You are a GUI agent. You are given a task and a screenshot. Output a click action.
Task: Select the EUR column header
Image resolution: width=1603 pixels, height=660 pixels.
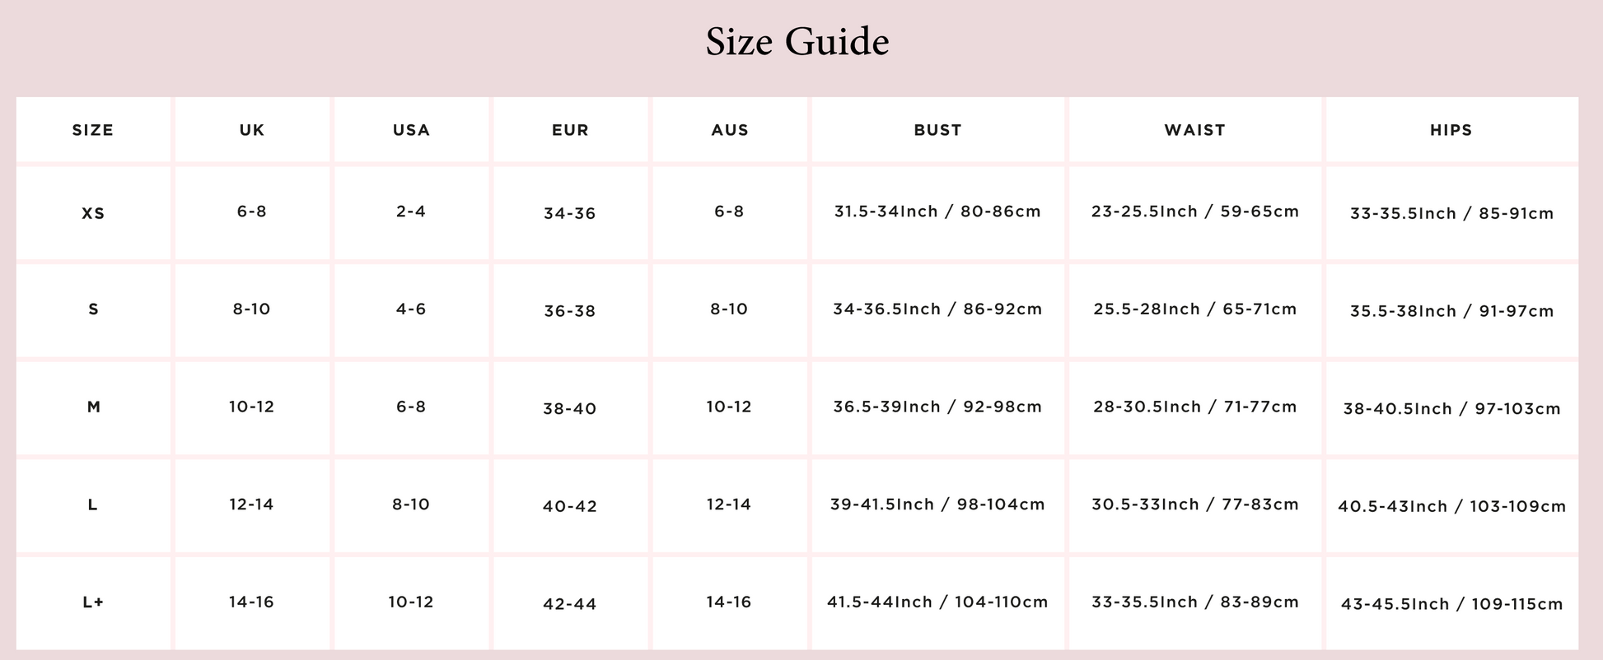[x=570, y=130]
